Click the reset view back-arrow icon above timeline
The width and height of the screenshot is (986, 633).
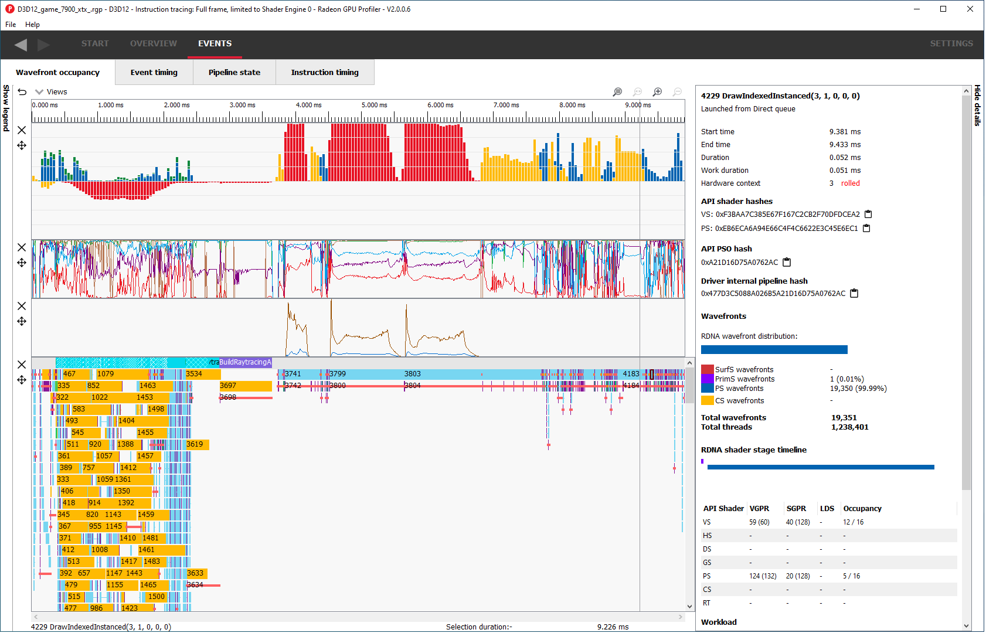pos(22,91)
